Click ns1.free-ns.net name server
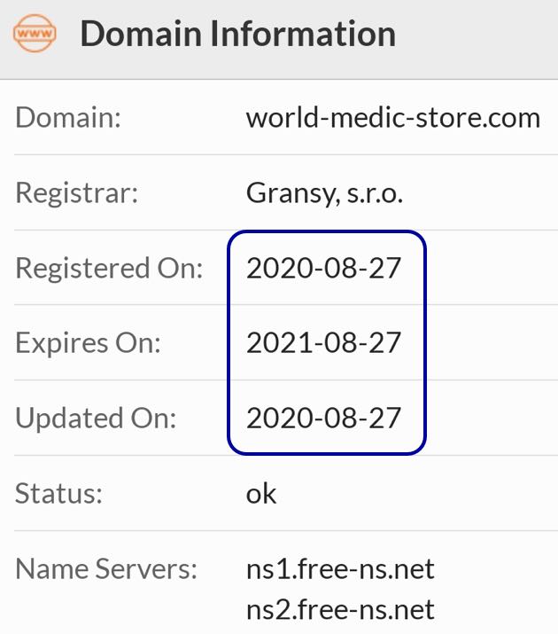Screen dimensions: 558x634 (340, 569)
